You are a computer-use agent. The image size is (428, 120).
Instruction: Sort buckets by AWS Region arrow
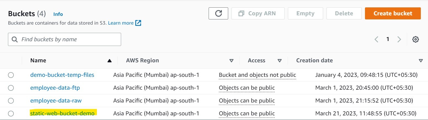(x=231, y=61)
